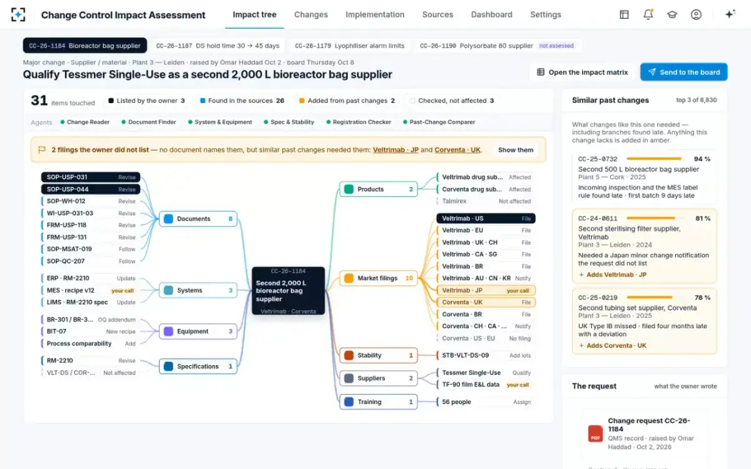751x469 pixels.
Task: Select the CC-26-1190 Polysorbate 80 supplier change
Action: click(497, 46)
